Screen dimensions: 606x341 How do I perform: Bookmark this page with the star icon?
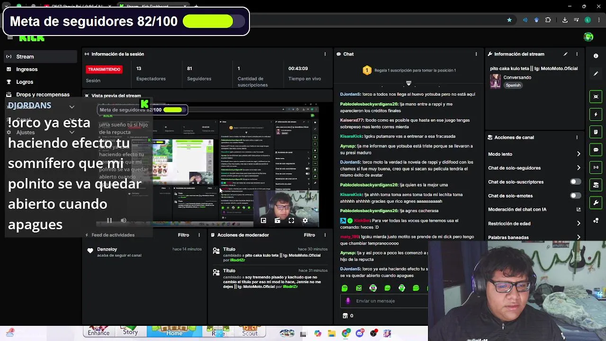click(x=509, y=20)
